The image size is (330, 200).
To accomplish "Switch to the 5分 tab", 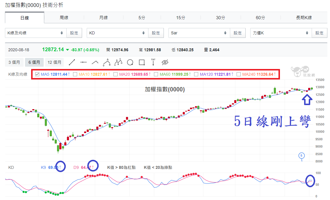I will point(142,18).
